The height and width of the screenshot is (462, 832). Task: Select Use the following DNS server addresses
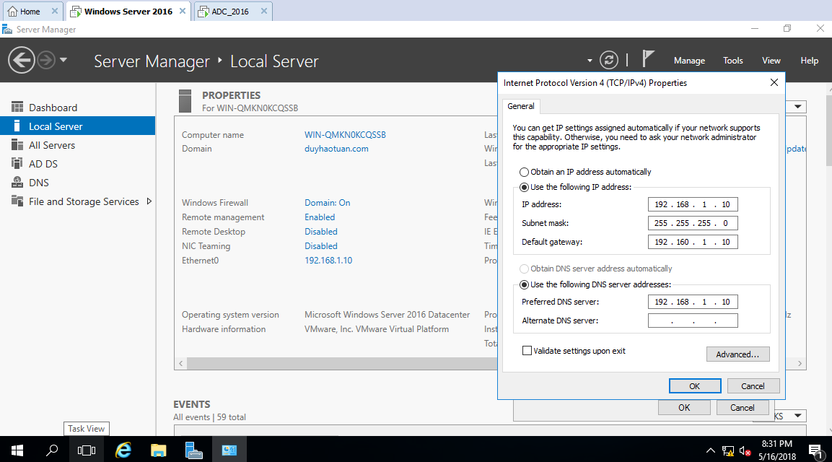[525, 284]
